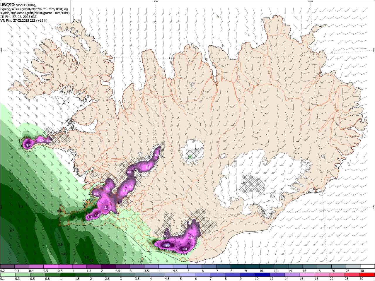Click the 1.3 rain value over the sea
The image size is (375, 281).
point(21,207)
